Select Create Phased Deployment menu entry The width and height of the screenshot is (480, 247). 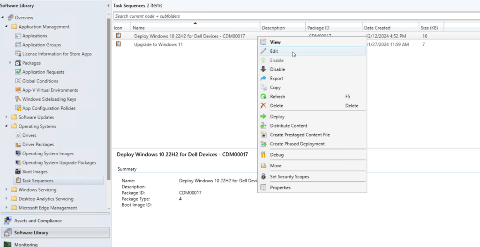click(x=297, y=144)
